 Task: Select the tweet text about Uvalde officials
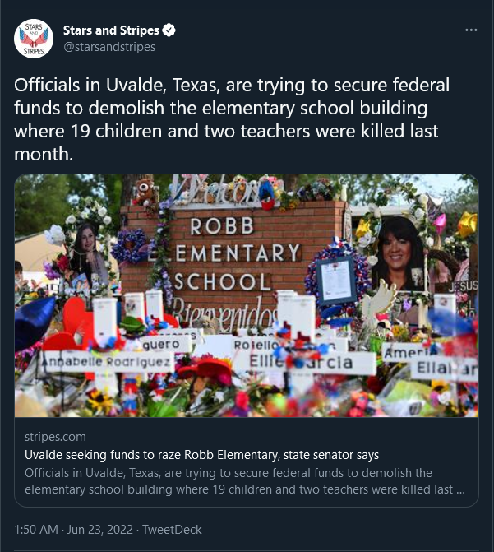[x=232, y=119]
